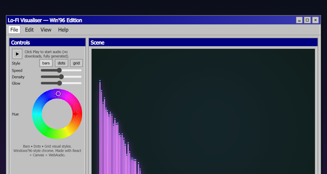Image resolution: width=327 pixels, height=174 pixels.
Task: Click the "Style" label
Action: point(16,63)
